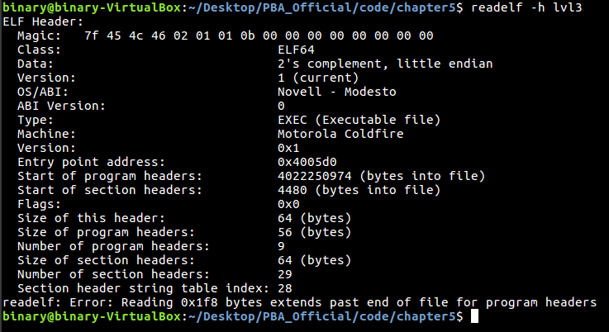Click the 'readelf: Error:' message line
Viewport: 609px width, 332px height.
[299, 302]
